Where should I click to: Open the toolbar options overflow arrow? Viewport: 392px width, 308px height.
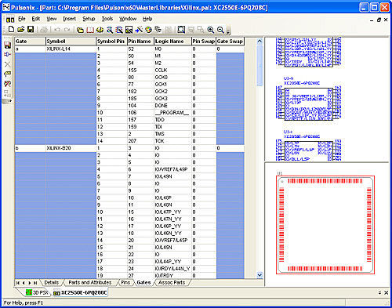click(228, 31)
